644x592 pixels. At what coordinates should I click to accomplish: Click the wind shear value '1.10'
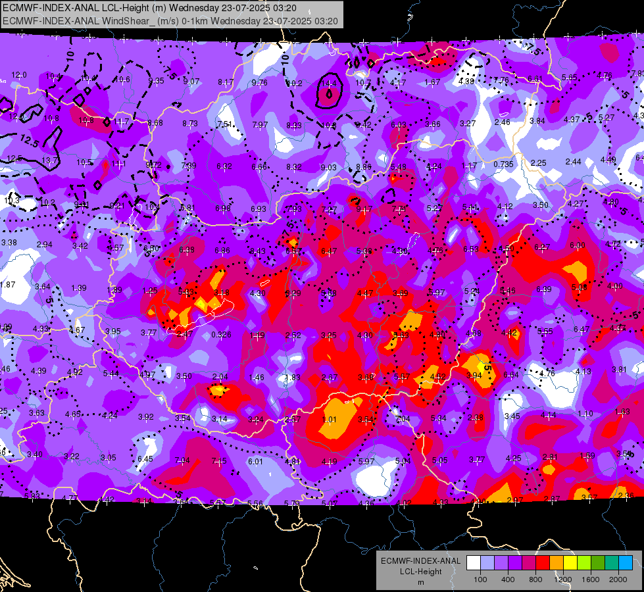coord(585,413)
